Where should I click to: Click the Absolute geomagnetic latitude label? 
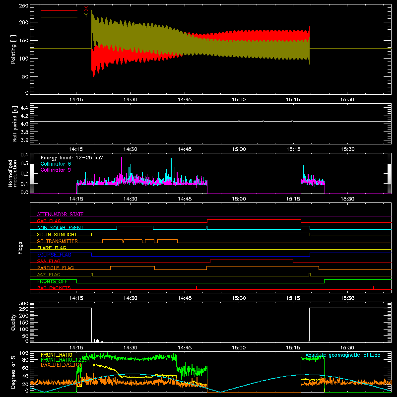pos(343,355)
